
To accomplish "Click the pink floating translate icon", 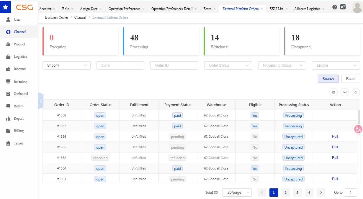I will (358, 129).
